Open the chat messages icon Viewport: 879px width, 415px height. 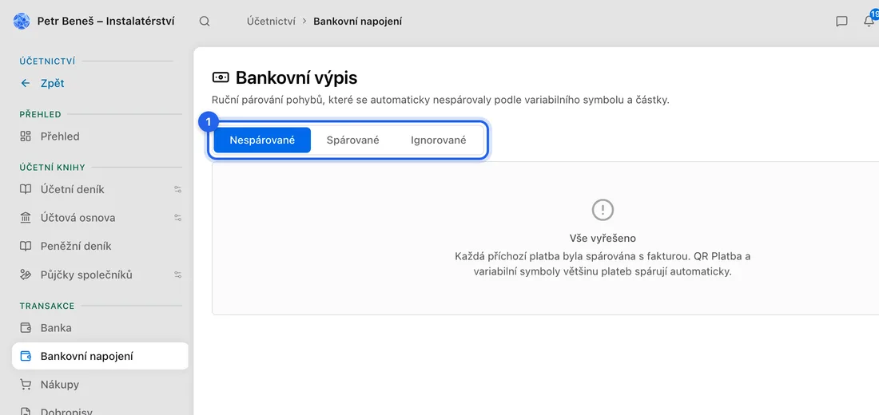tap(841, 22)
